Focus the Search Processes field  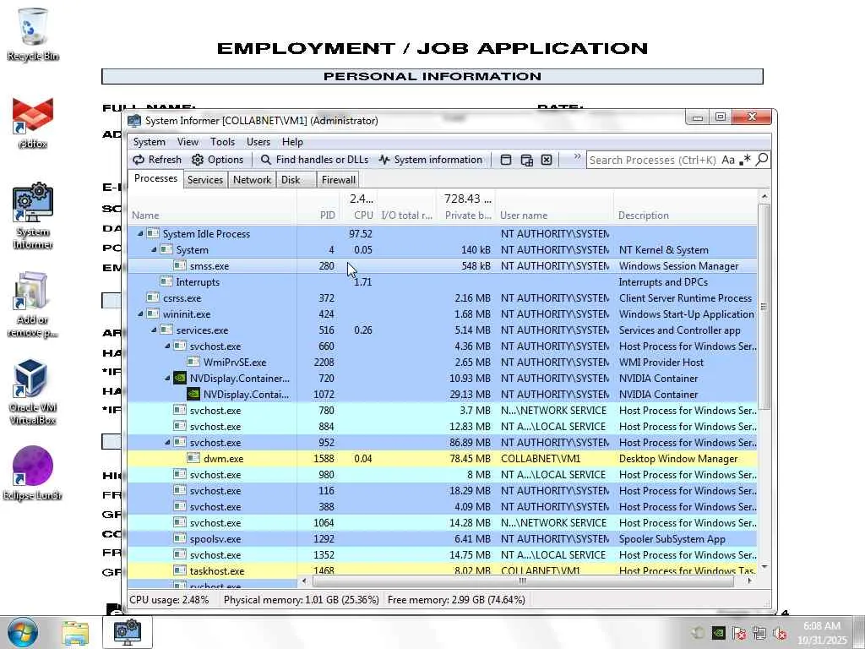653,160
